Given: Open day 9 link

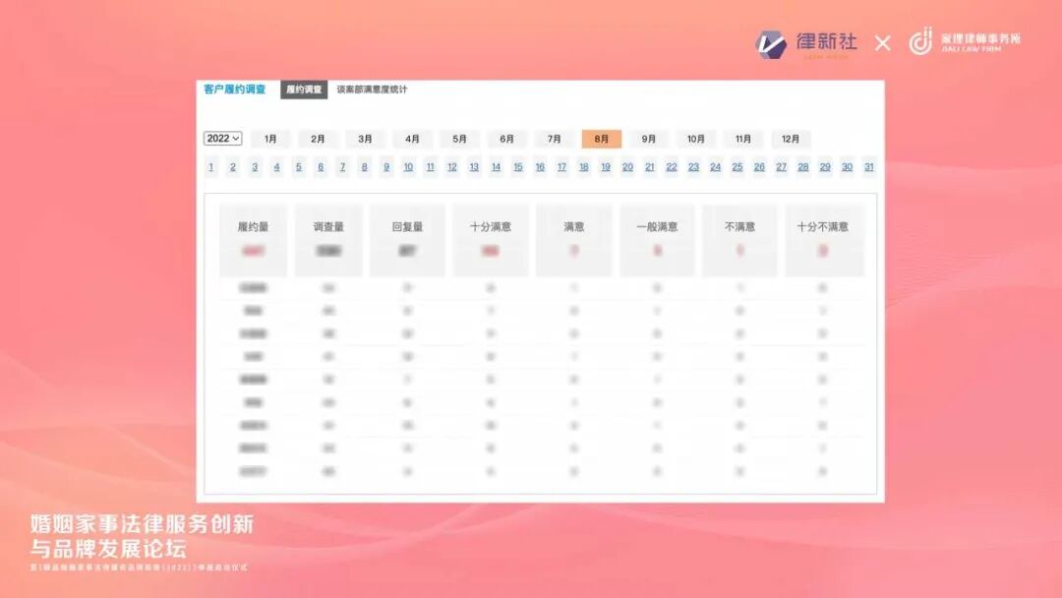Looking at the screenshot, I should pyautogui.click(x=386, y=166).
